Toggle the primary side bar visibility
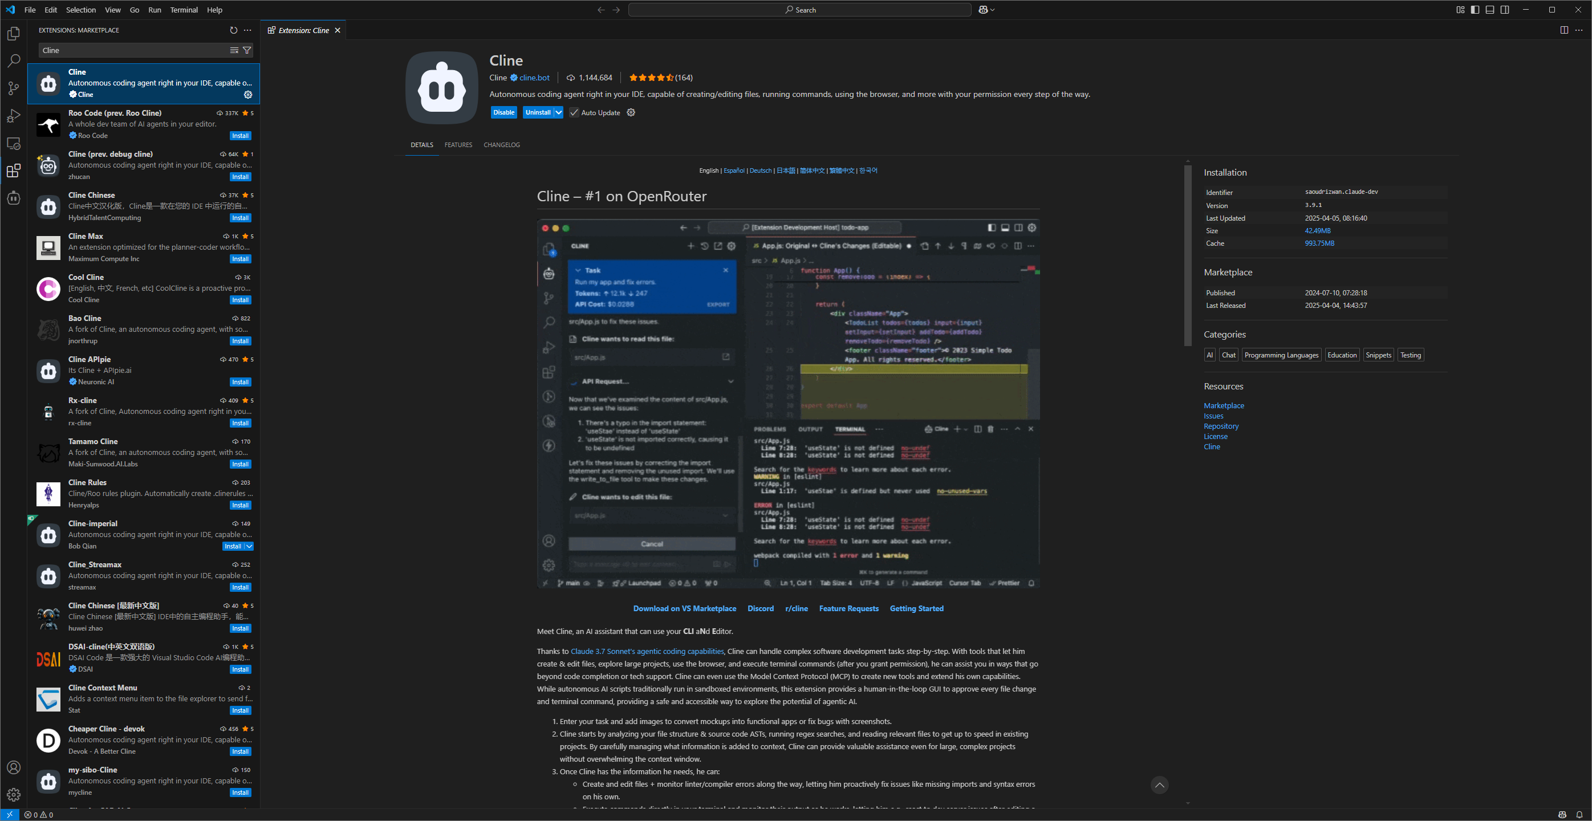 pos(1475,9)
